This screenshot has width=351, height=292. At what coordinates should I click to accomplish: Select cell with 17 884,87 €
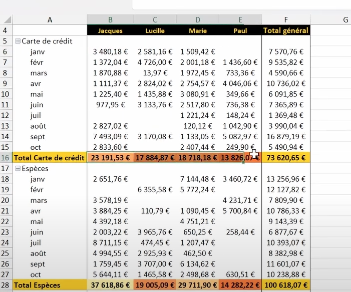[x=155, y=158]
